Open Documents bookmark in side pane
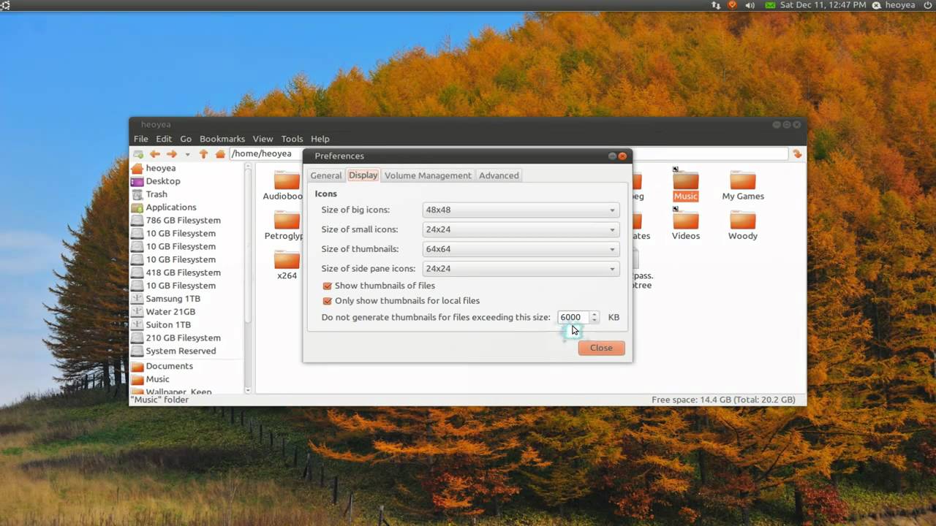Viewport: 936px width, 526px height. click(162, 366)
